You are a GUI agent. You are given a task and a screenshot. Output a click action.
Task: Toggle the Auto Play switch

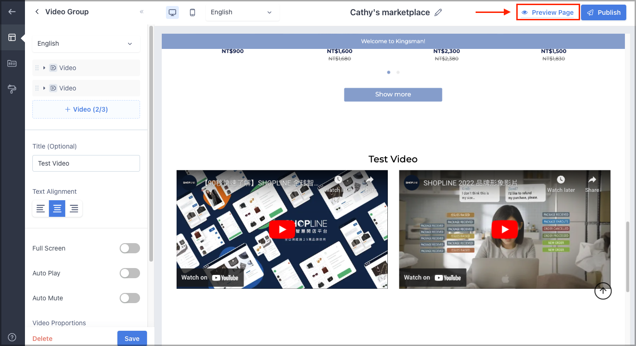tap(130, 273)
